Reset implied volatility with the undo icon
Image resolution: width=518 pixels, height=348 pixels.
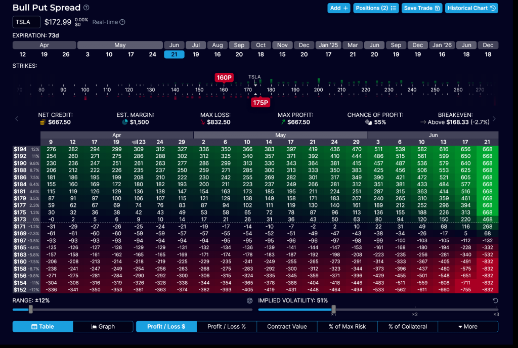[496, 300]
